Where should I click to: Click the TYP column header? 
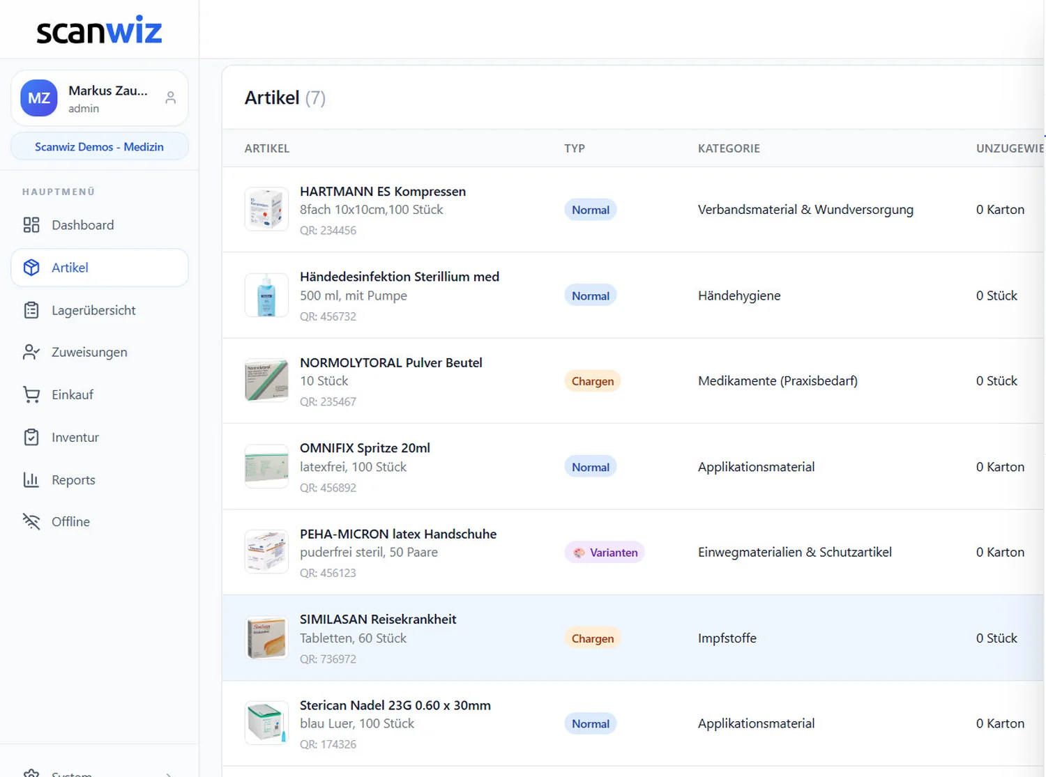575,148
